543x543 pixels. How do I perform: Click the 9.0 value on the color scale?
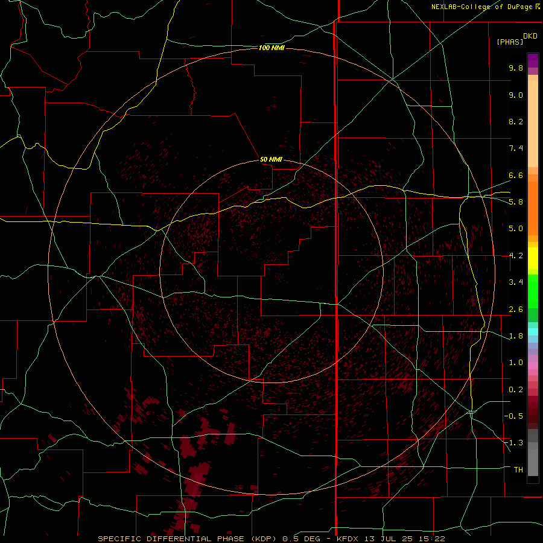click(516, 95)
